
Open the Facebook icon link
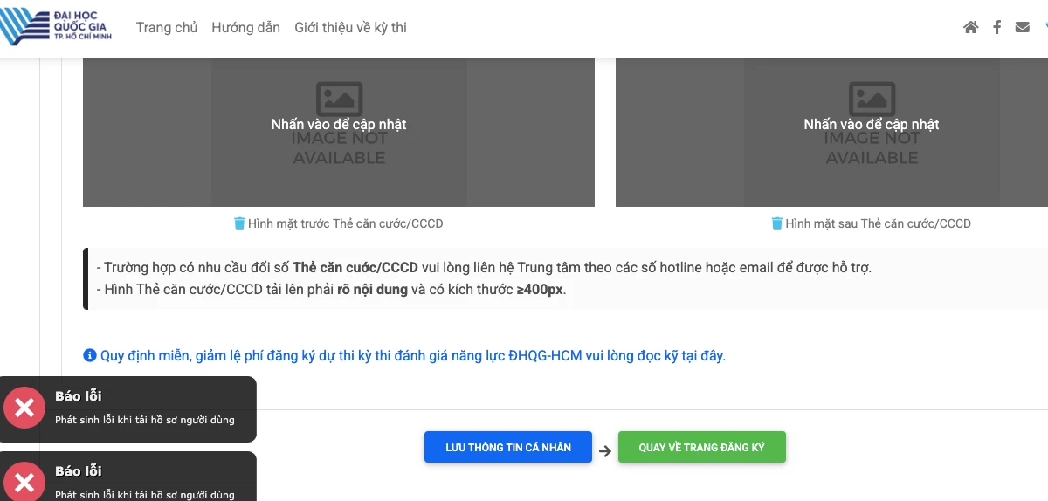996,27
